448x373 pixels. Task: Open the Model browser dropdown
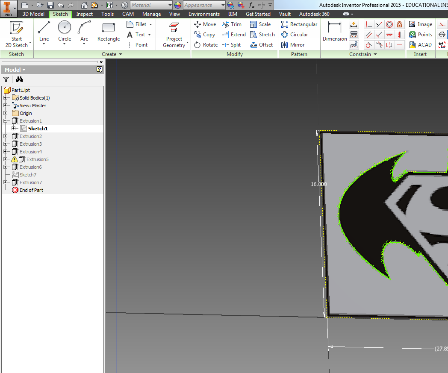tap(15, 70)
